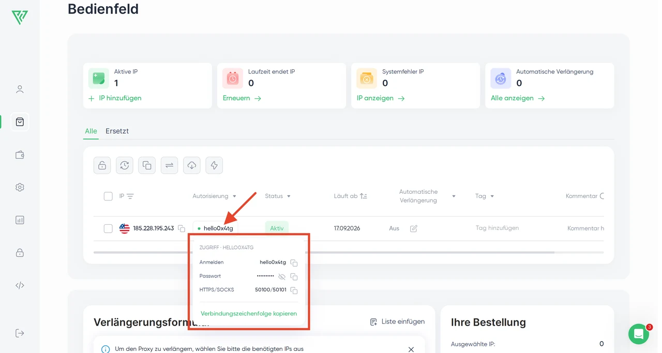Copy the HTTPS/SOCKS ports
This screenshot has width=662, height=353.
pyautogui.click(x=294, y=290)
